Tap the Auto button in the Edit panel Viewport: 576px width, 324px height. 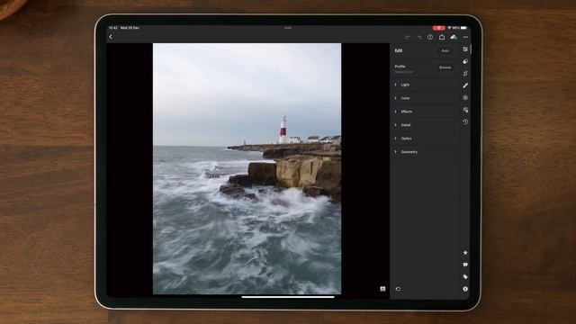tap(445, 50)
